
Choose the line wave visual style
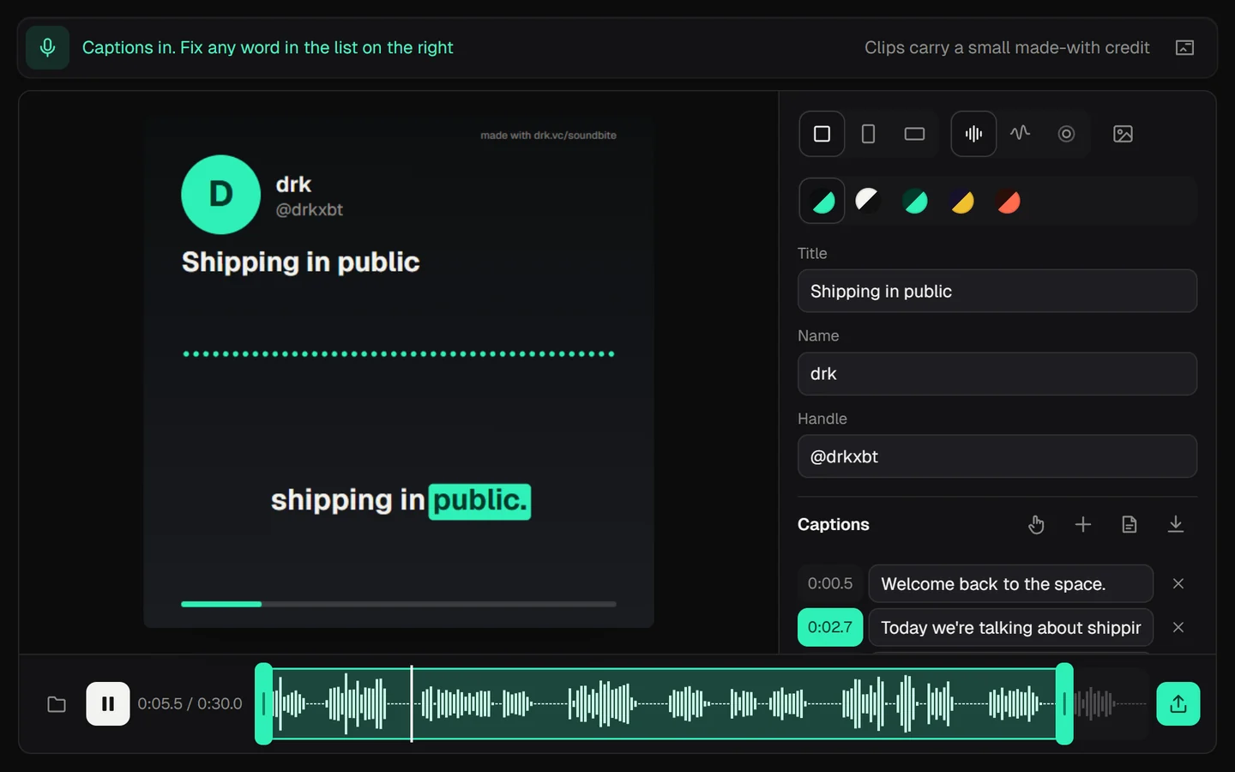[x=1020, y=134]
